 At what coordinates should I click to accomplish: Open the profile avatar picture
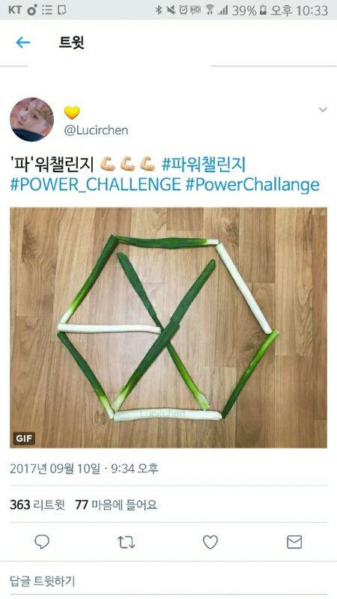(31, 119)
